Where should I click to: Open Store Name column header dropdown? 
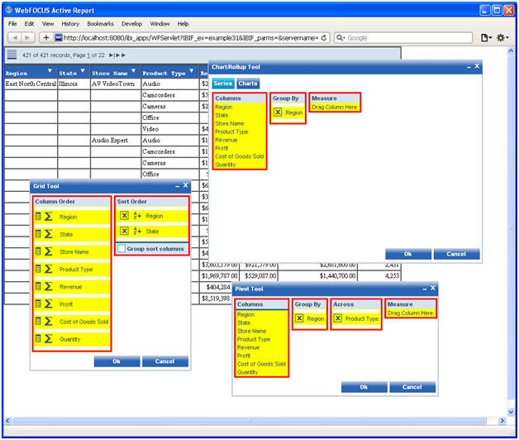coord(133,70)
